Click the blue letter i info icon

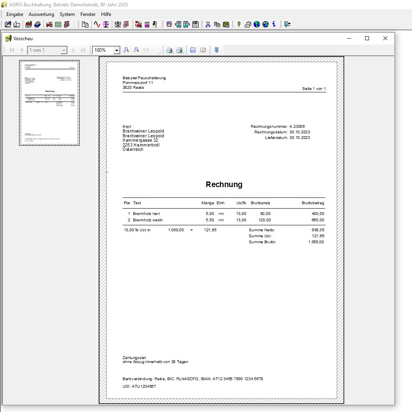coord(274,24)
